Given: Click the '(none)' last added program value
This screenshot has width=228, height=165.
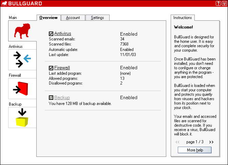Looking at the screenshot, I should [125, 73].
